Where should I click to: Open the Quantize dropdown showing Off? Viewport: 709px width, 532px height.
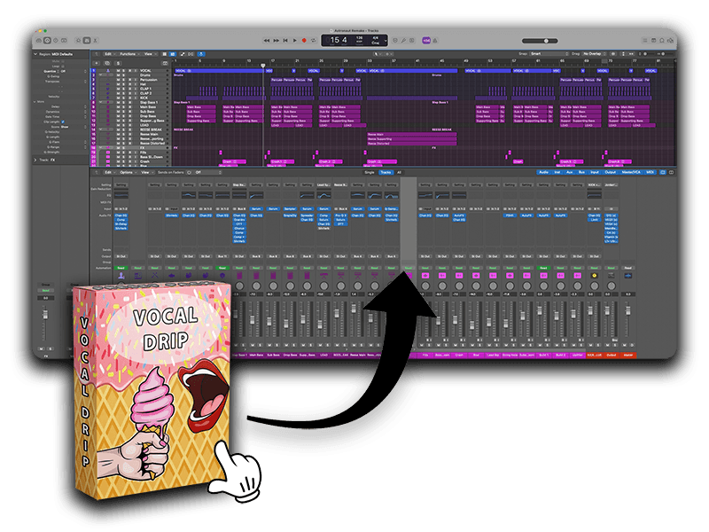[61, 71]
